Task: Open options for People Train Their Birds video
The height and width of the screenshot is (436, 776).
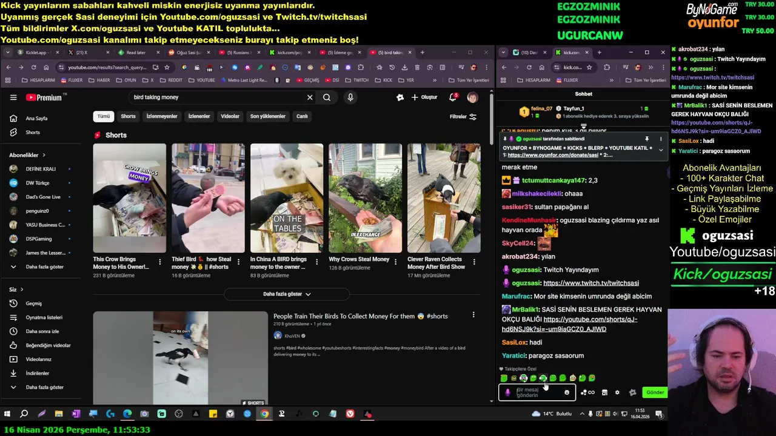Action: click(x=473, y=315)
